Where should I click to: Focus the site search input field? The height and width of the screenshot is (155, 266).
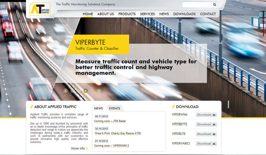(198, 5)
